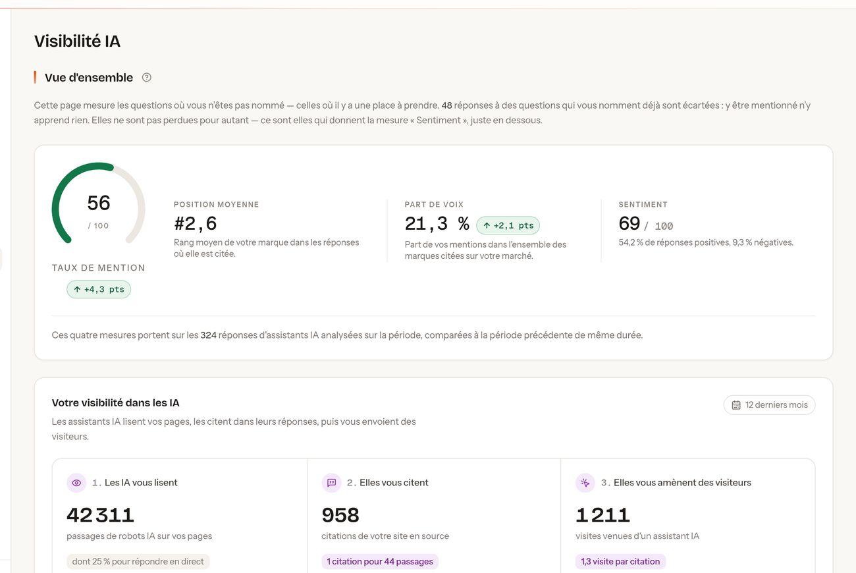Image resolution: width=856 pixels, height=573 pixels.
Task: Click the bold 324 responses count
Action: click(x=209, y=335)
